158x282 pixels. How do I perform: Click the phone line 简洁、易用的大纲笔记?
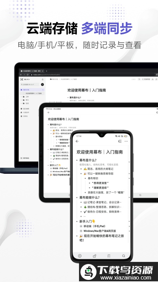[x=98, y=169]
